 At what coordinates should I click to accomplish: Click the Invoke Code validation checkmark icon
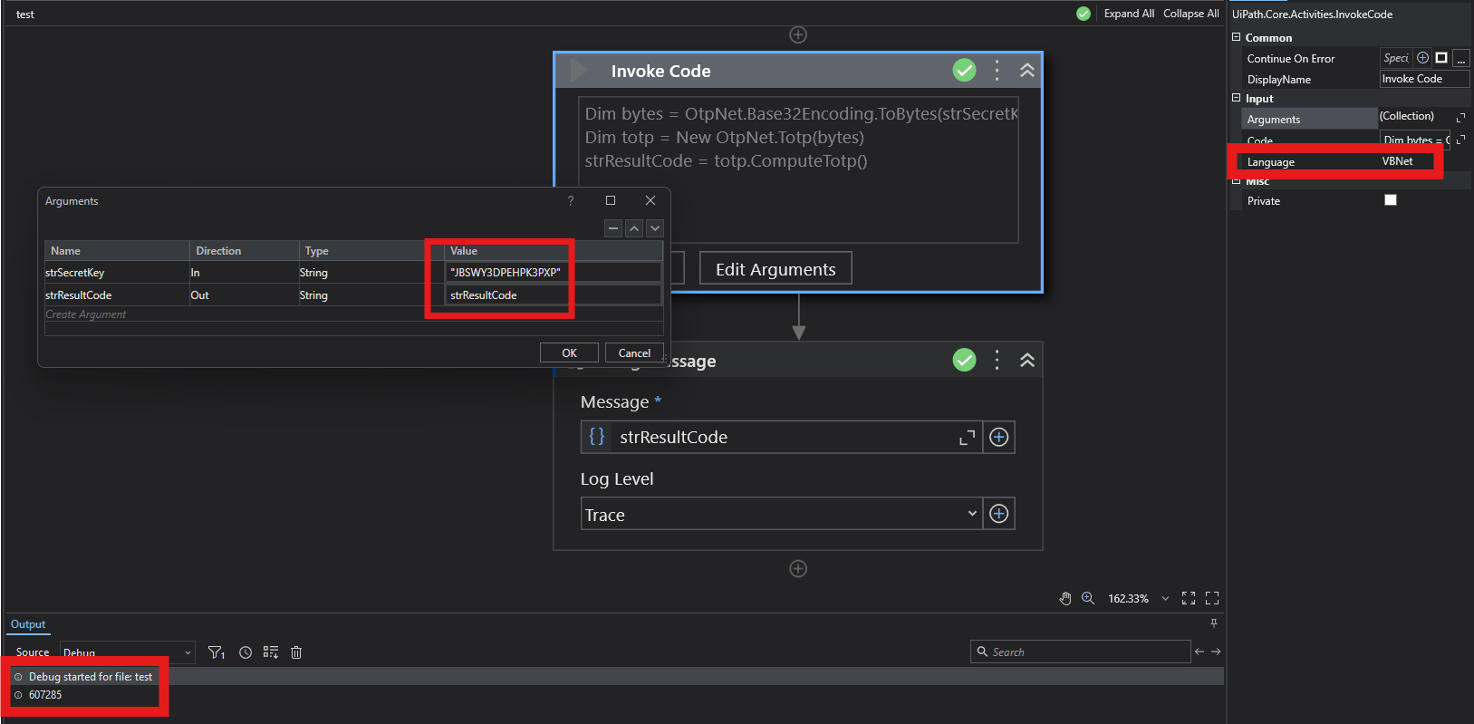tap(964, 71)
